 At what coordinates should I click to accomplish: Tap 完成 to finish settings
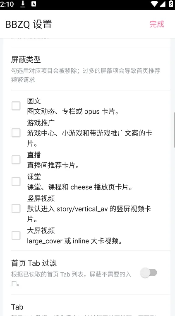point(157,24)
